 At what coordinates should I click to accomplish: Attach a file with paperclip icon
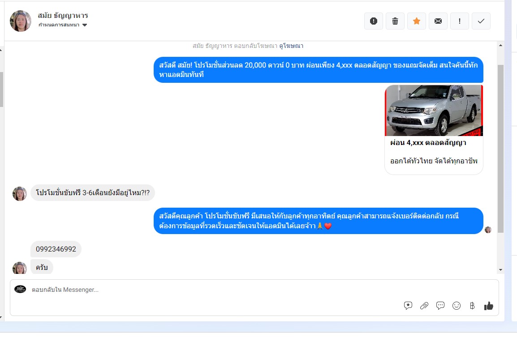(424, 306)
